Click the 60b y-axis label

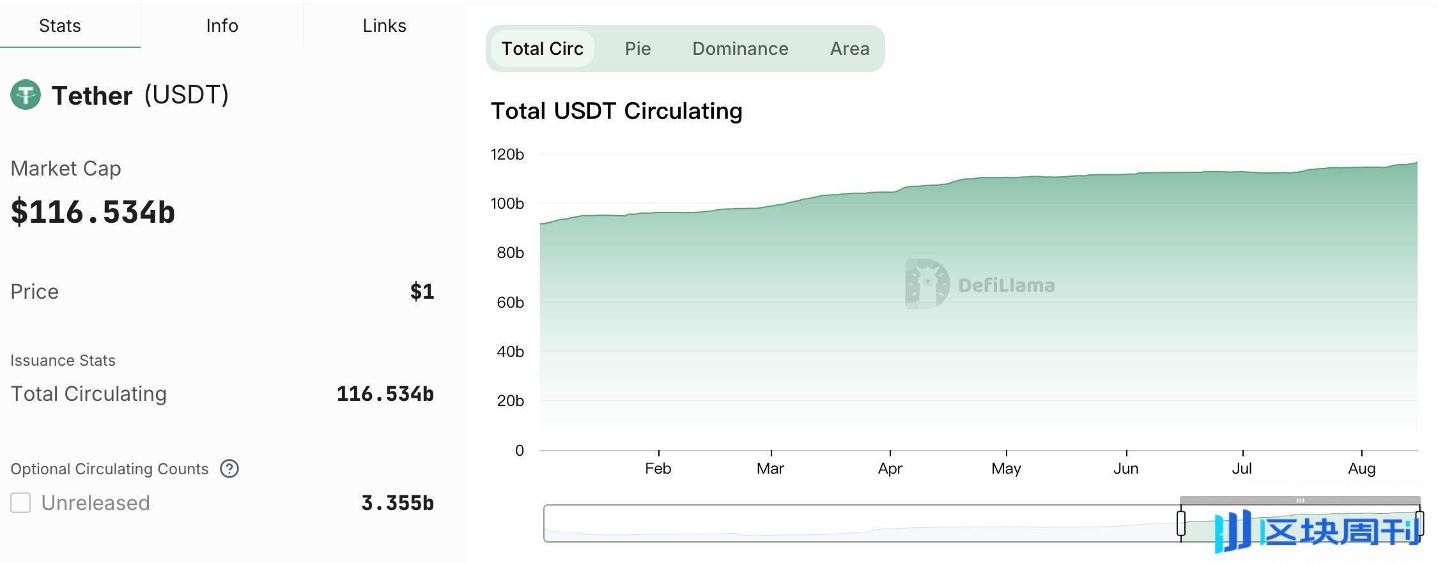click(x=510, y=303)
